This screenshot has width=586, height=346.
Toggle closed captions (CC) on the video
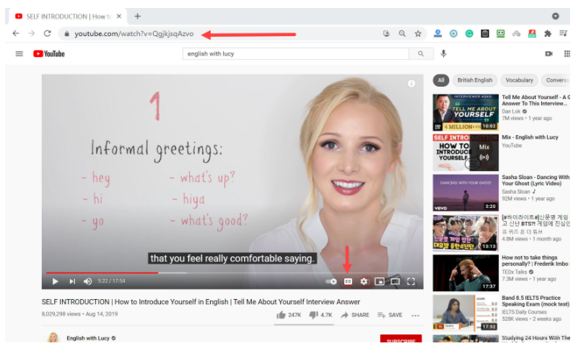pyautogui.click(x=348, y=282)
